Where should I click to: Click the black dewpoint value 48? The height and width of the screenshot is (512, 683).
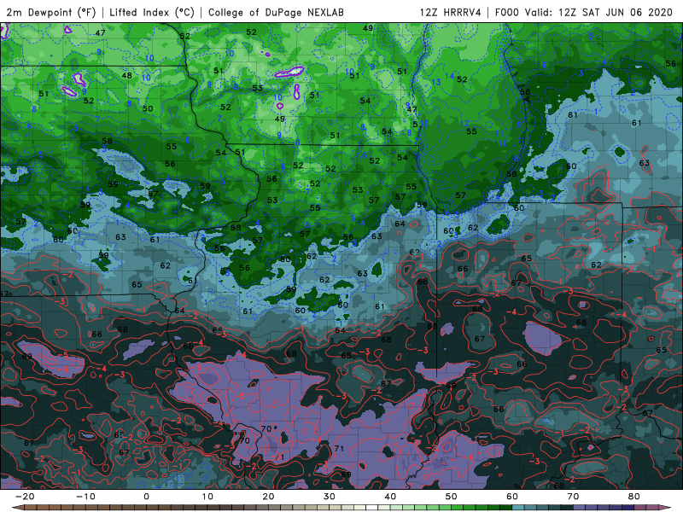click(126, 76)
